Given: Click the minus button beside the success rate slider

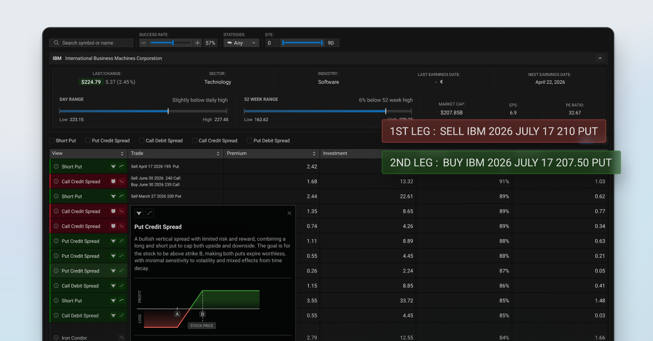Looking at the screenshot, I should click(143, 43).
